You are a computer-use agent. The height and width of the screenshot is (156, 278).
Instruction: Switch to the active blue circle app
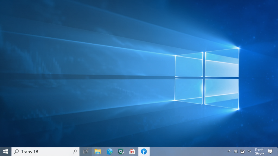[x=144, y=152]
